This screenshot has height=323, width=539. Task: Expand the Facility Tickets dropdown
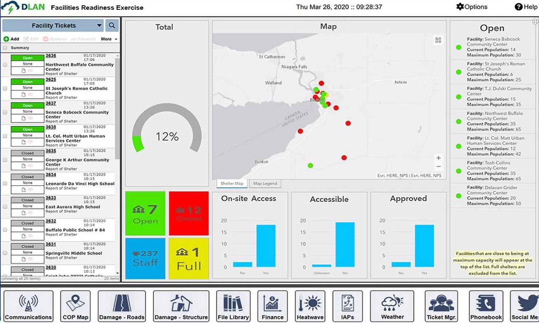(x=99, y=26)
